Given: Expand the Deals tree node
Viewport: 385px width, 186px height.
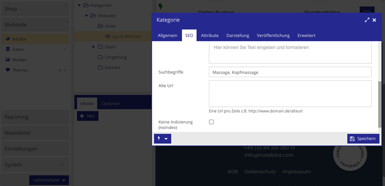Looking at the screenshot, I should (x=93, y=47).
